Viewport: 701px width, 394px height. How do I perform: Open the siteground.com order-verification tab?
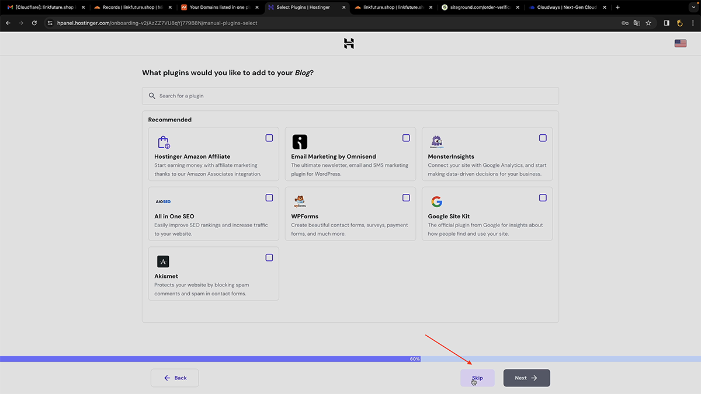click(x=481, y=7)
